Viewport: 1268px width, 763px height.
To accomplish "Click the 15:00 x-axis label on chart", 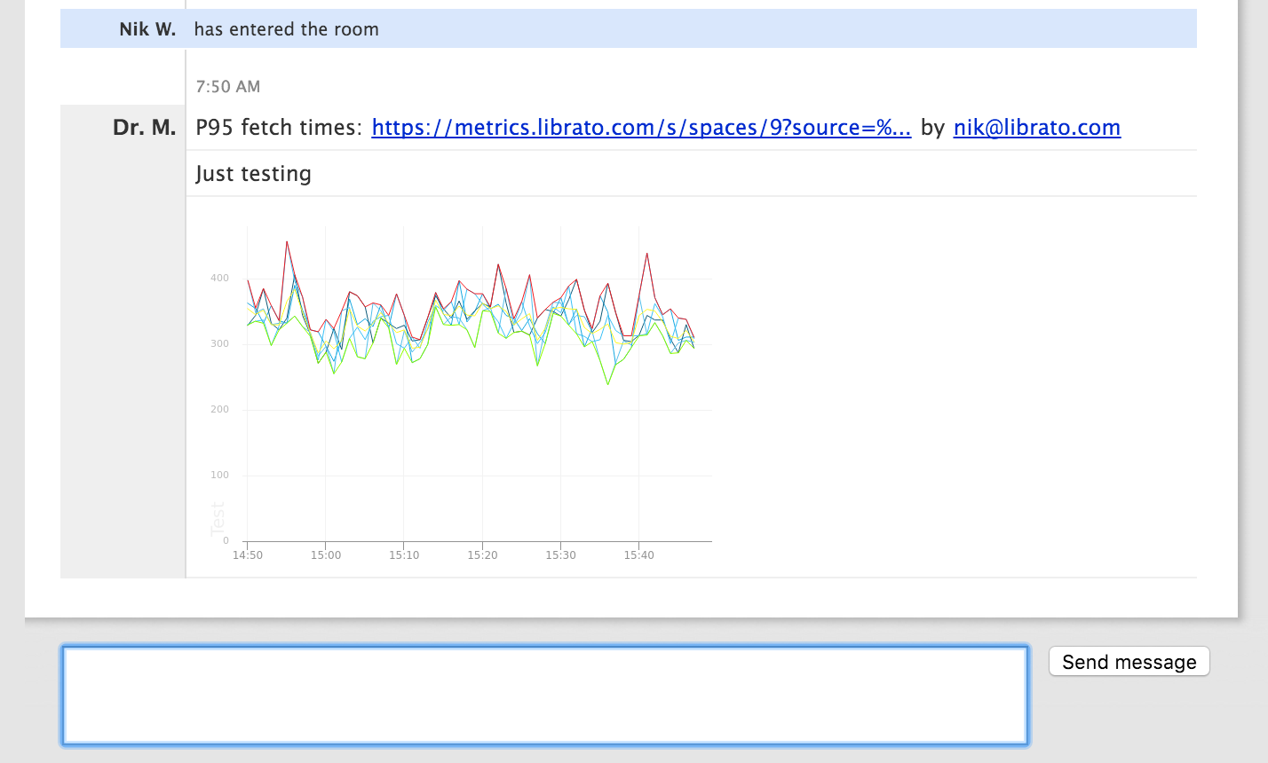I will pyautogui.click(x=326, y=555).
